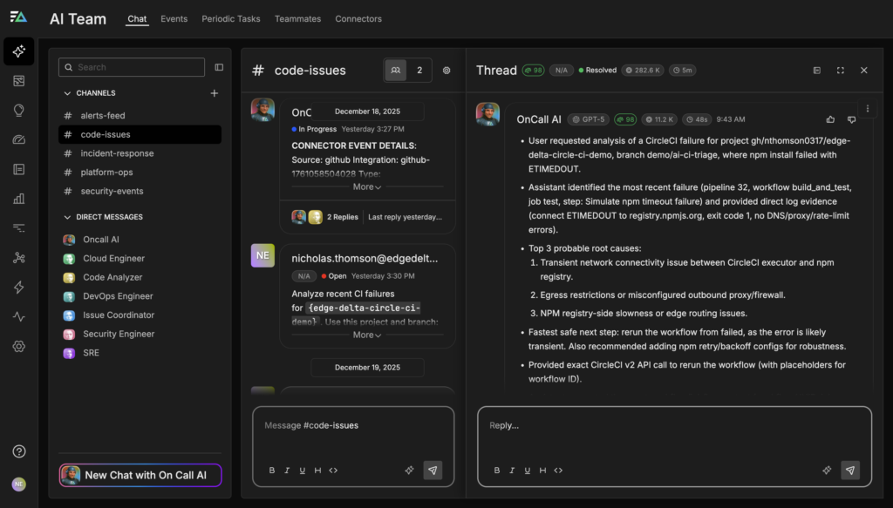Click the plus icon to add a channel
Image resolution: width=893 pixels, height=508 pixels.
pyautogui.click(x=215, y=93)
